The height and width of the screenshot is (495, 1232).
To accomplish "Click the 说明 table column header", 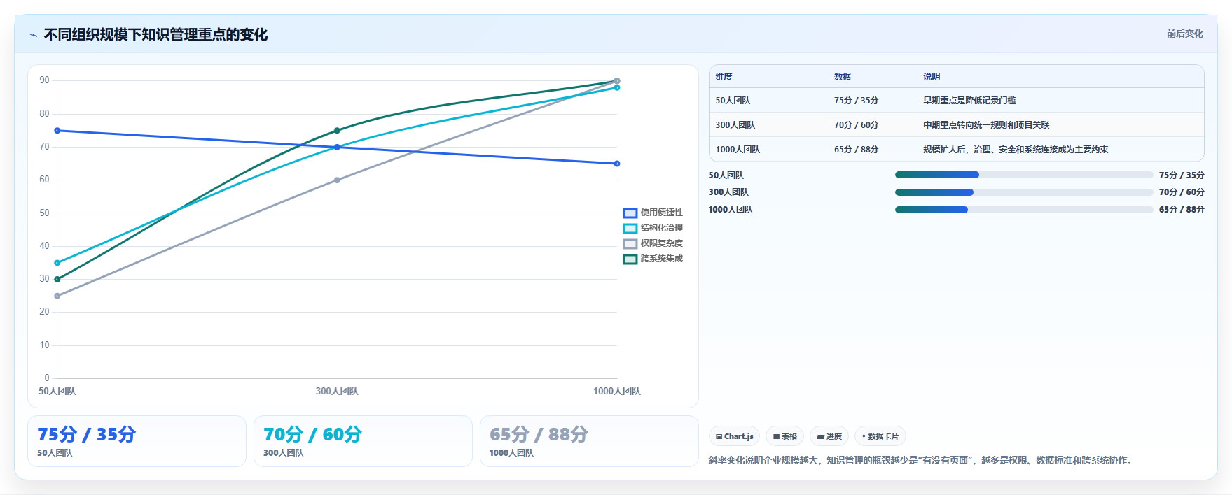I will 931,77.
